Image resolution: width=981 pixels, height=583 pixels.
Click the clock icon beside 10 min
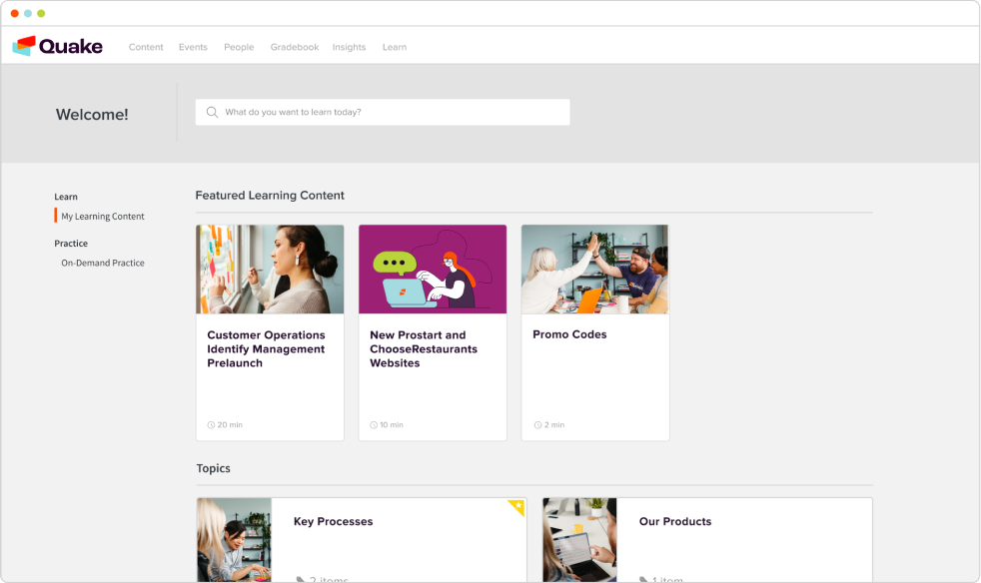374,424
